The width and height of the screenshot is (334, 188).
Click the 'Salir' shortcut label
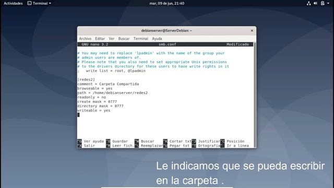[x=89, y=146]
